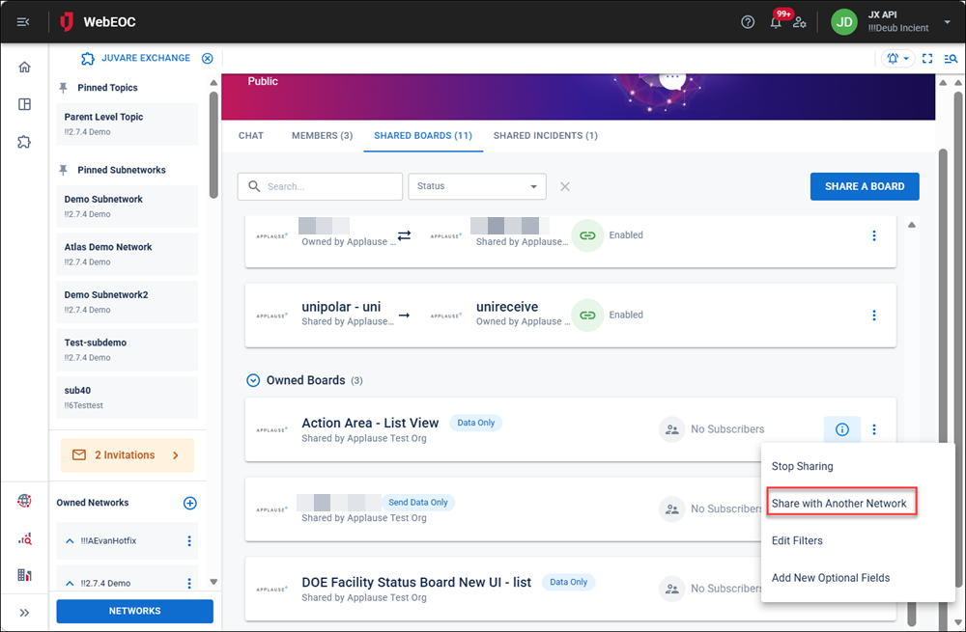The height and width of the screenshot is (632, 966).
Task: Click the SHARE A BOARD button
Action: point(865,186)
